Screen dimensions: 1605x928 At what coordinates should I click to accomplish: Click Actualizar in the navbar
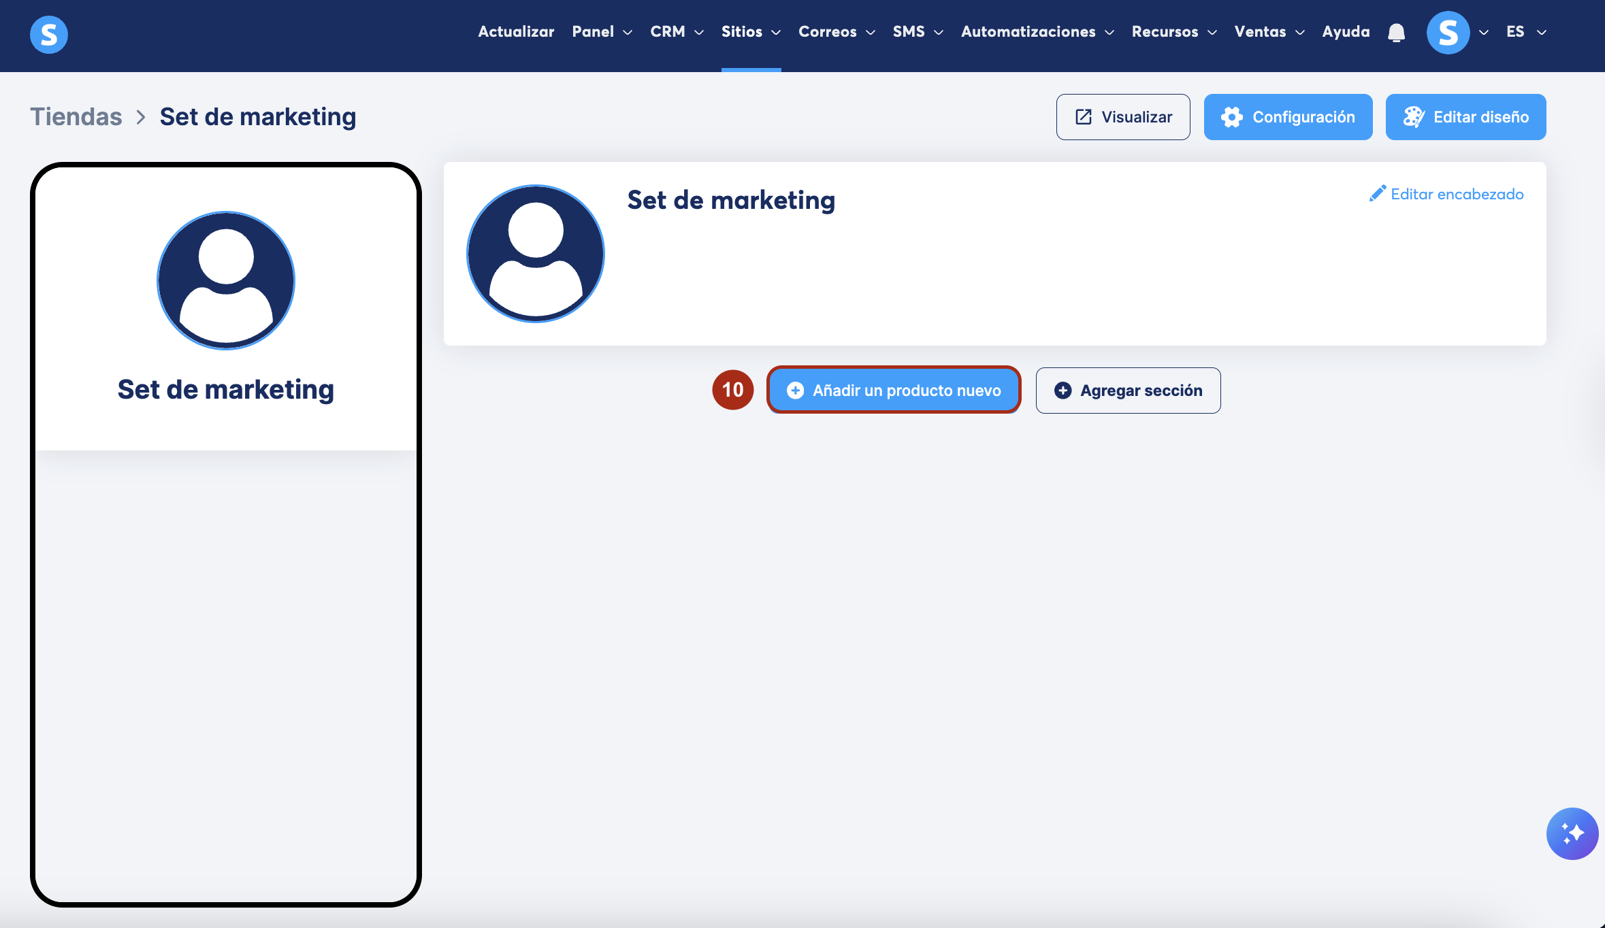516,32
